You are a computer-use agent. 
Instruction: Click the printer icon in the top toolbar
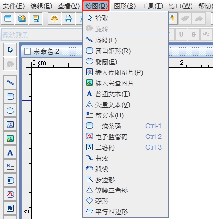[69, 19]
